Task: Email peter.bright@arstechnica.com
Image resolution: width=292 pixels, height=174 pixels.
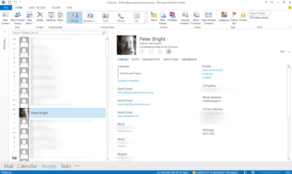Action: (134, 104)
